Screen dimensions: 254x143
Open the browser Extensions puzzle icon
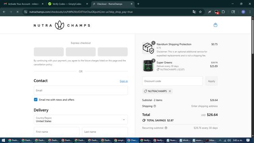coord(223,12)
